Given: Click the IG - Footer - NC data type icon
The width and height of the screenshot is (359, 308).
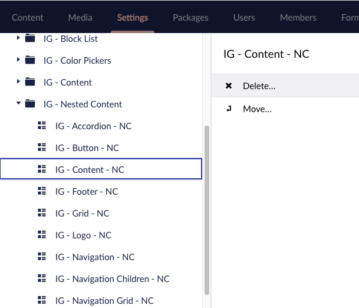Looking at the screenshot, I should [x=42, y=191].
